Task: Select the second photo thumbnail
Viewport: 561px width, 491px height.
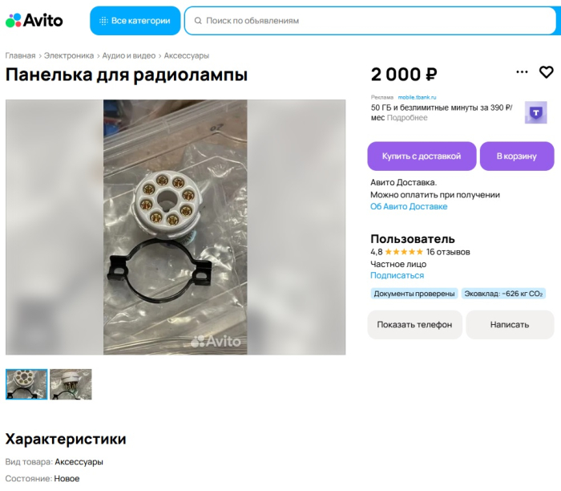Action: (71, 384)
